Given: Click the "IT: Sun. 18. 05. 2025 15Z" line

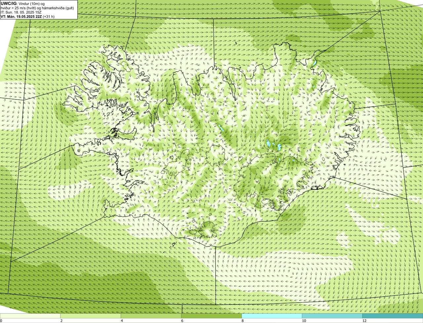Looking at the screenshot, I should 21,12.
